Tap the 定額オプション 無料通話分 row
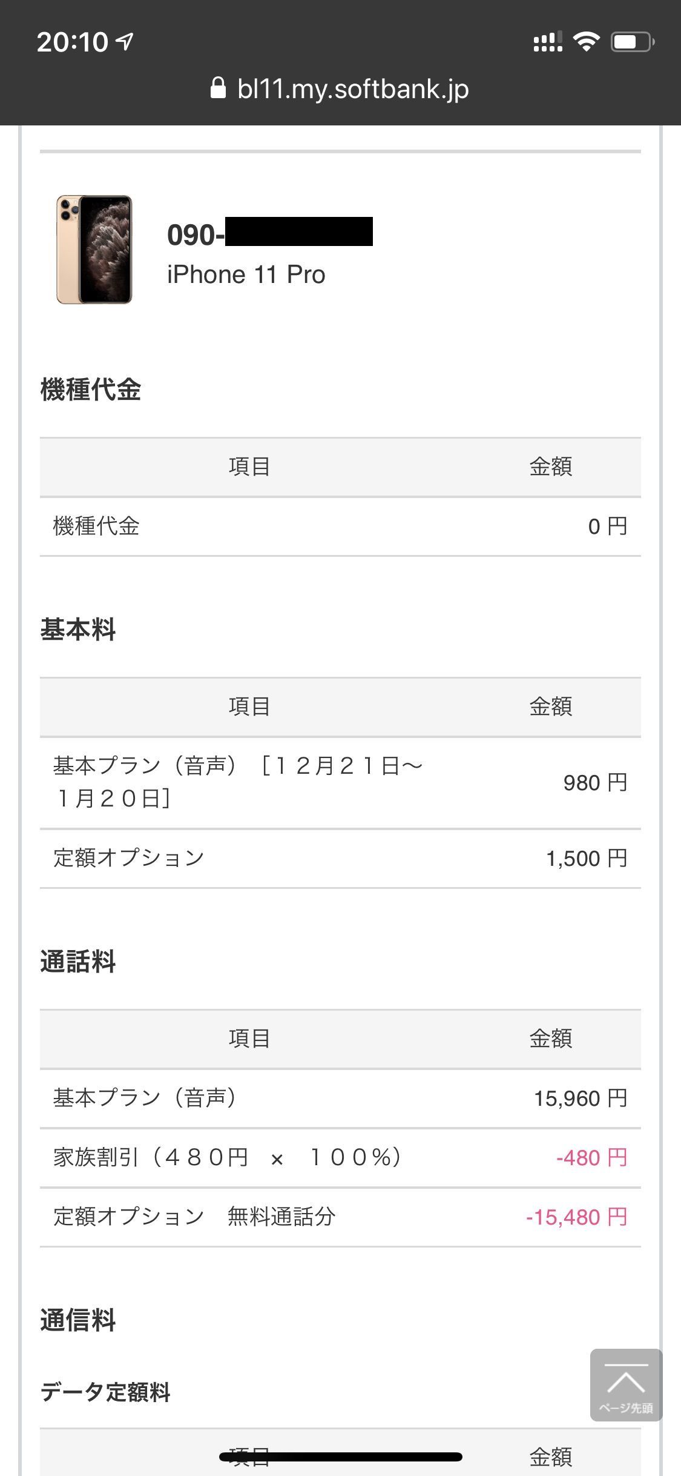Image resolution: width=681 pixels, height=1476 pixels. [340, 1217]
